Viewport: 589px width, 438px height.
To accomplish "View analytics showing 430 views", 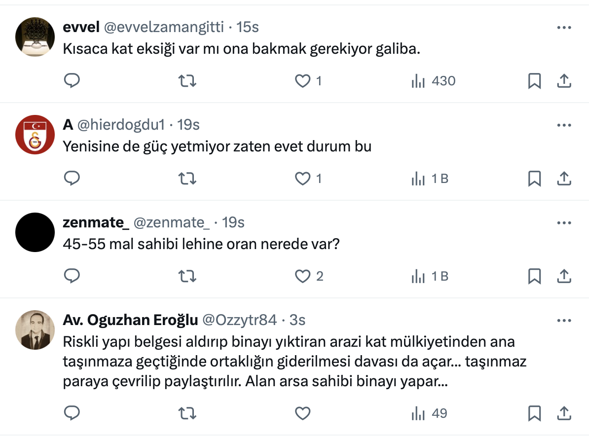I will coord(433,81).
